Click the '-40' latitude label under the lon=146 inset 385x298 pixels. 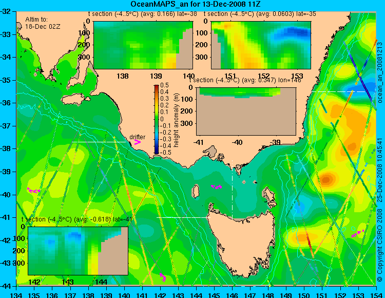tap(237, 142)
